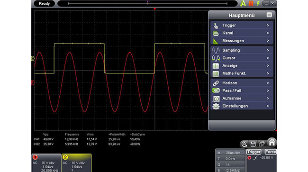Screen dimensions: 308x172
Task: Expand the Aufnahme submenu arrow
Action: click(x=268, y=98)
